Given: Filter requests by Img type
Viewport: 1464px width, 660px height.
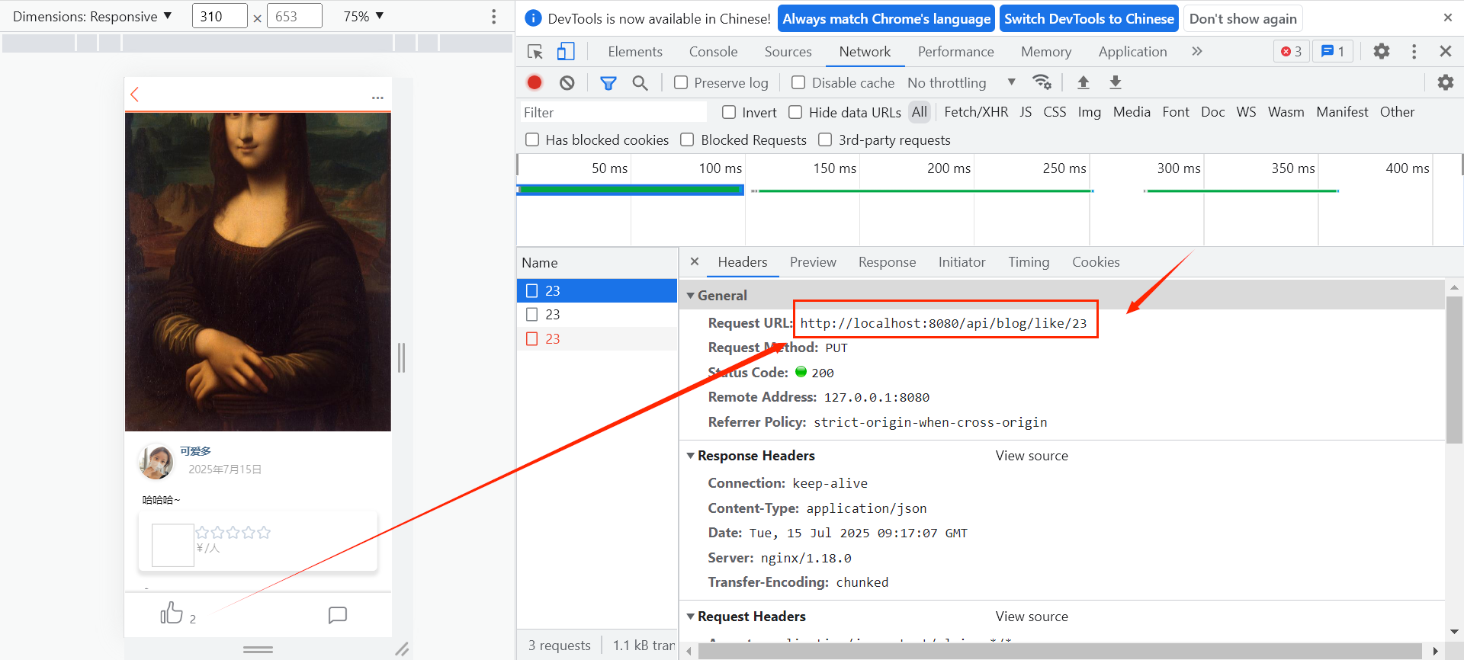Looking at the screenshot, I should click(1089, 112).
